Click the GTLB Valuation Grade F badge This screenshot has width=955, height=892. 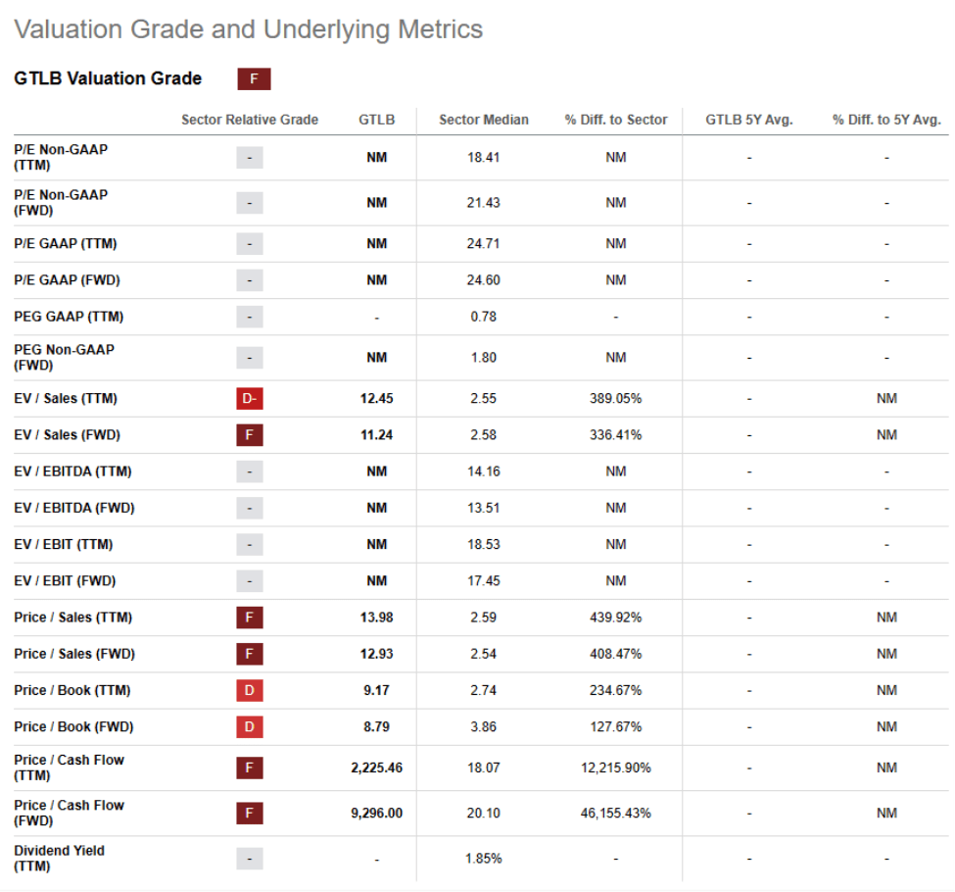pyautogui.click(x=254, y=78)
